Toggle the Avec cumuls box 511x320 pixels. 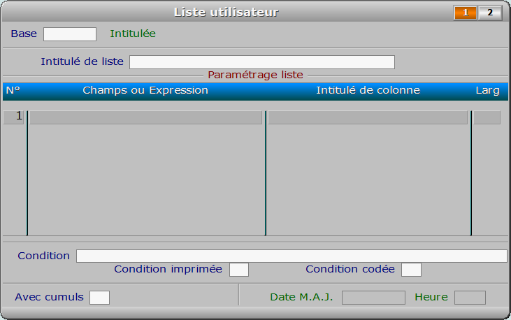point(99,298)
